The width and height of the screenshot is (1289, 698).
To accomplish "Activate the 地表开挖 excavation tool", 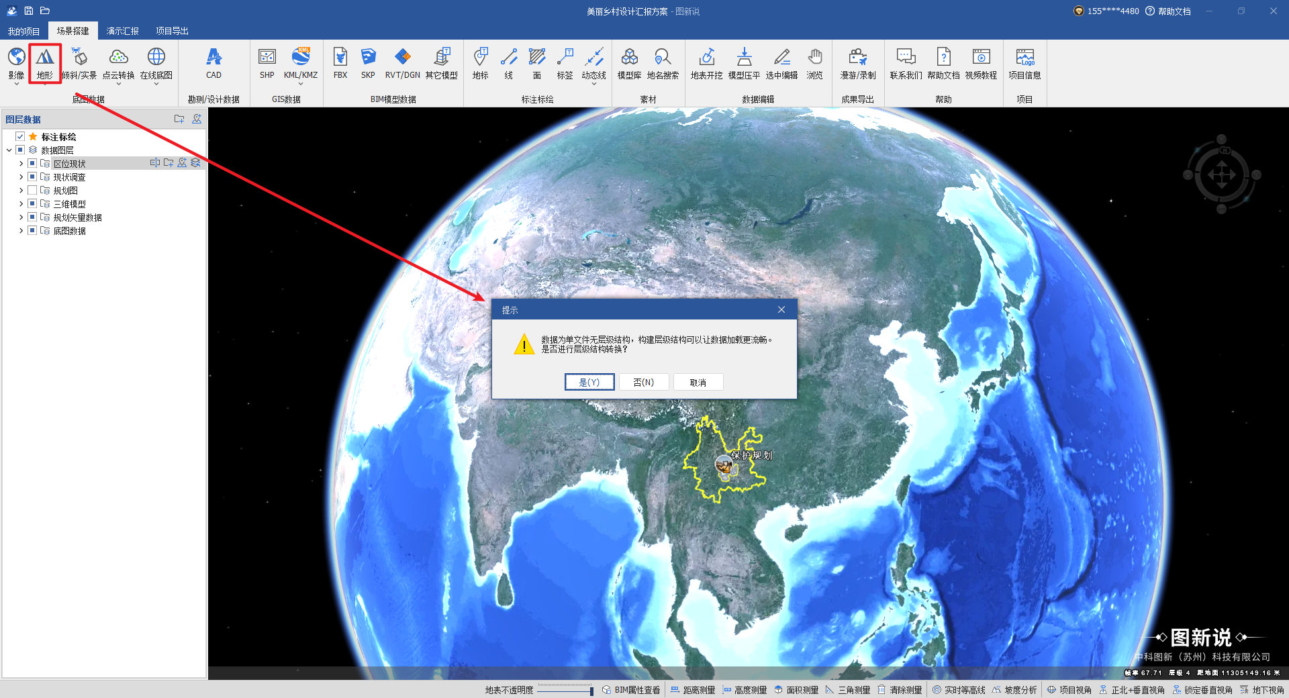I will [706, 63].
